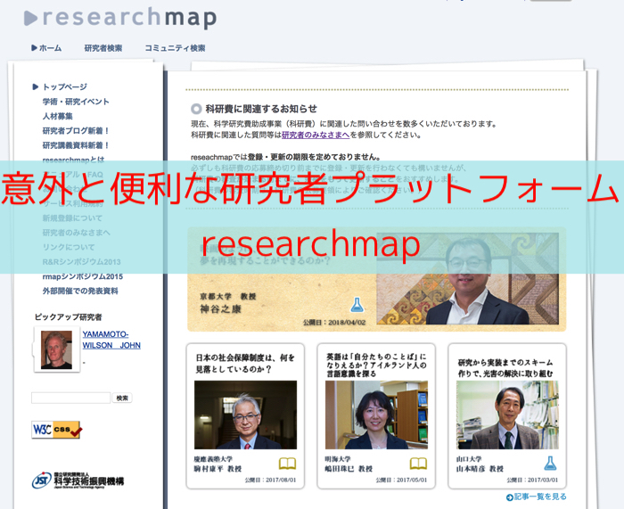Open rmapシンポジウム2015 sidebar link

pyautogui.click(x=82, y=276)
